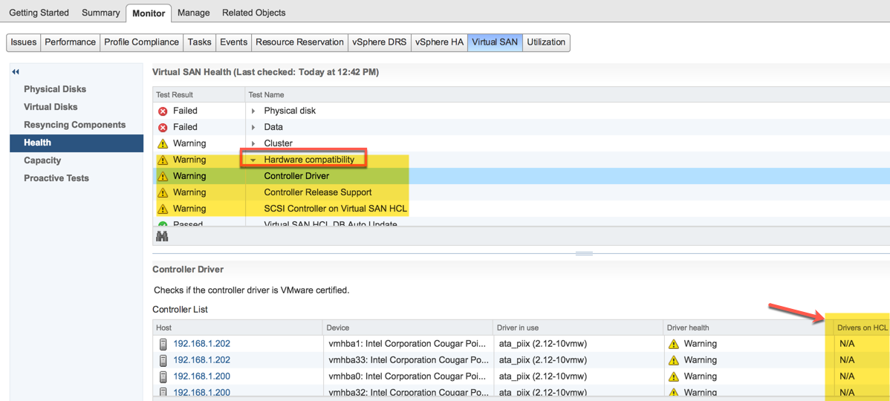Switch to the Manage tab
890x401 pixels.
[x=193, y=13]
